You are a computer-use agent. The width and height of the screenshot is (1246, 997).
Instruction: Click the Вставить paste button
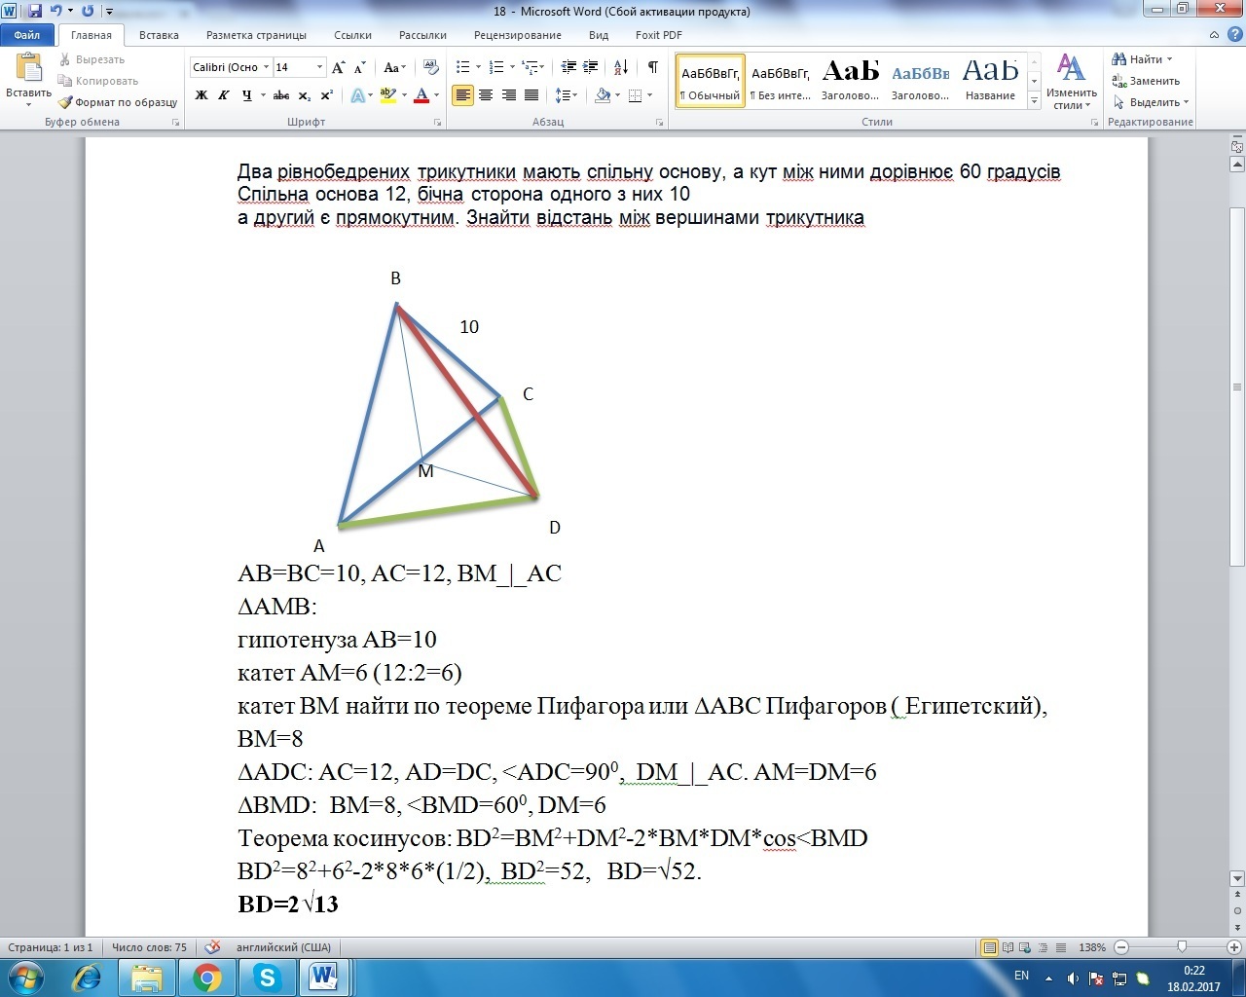28,81
